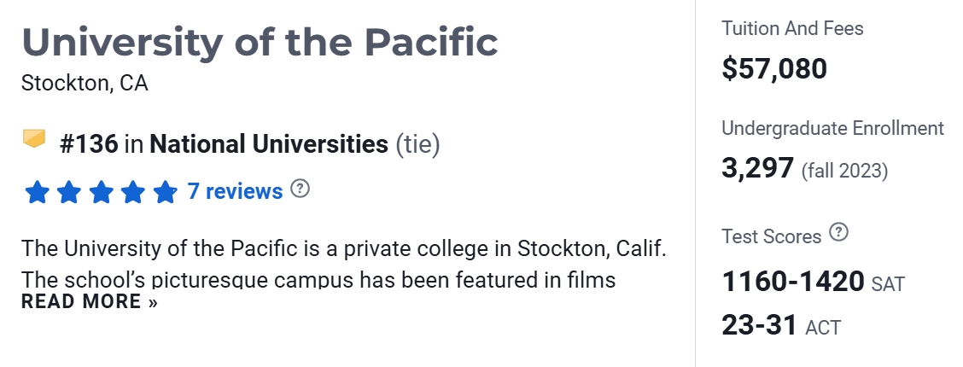Click the 1160-1420 SAT score range
Image resolution: width=963 pixels, height=367 pixels.
[x=793, y=282]
